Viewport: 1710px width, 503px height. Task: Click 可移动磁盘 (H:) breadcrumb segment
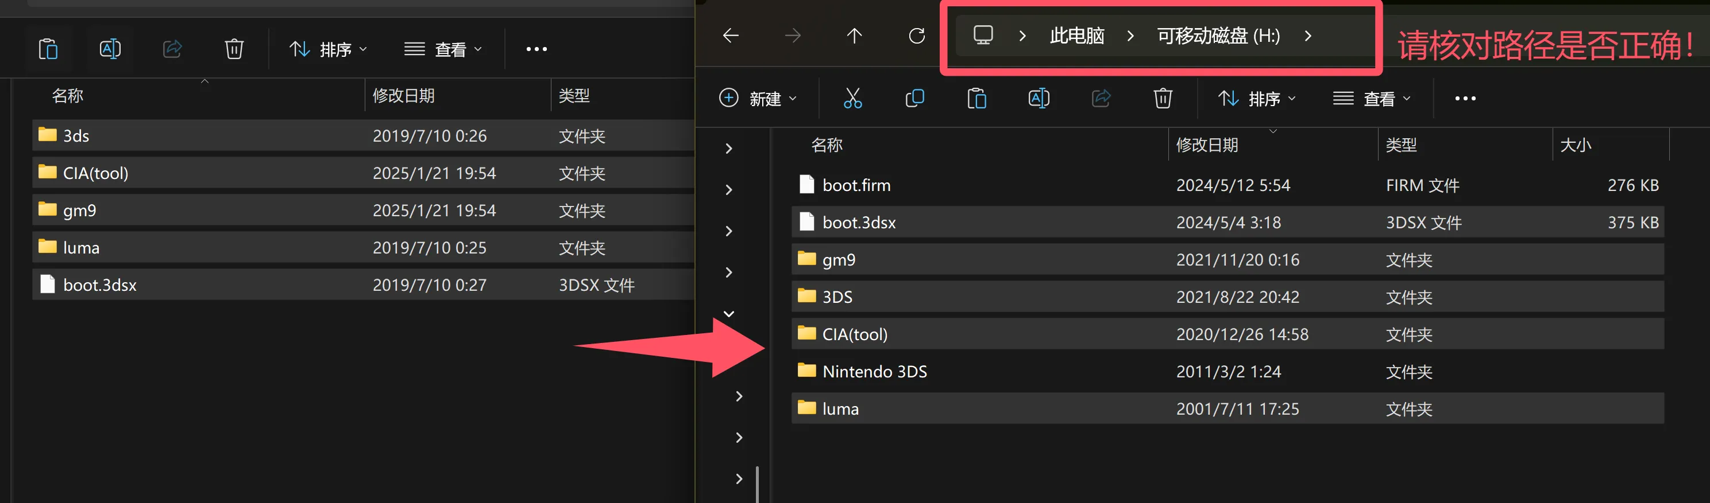coord(1218,36)
